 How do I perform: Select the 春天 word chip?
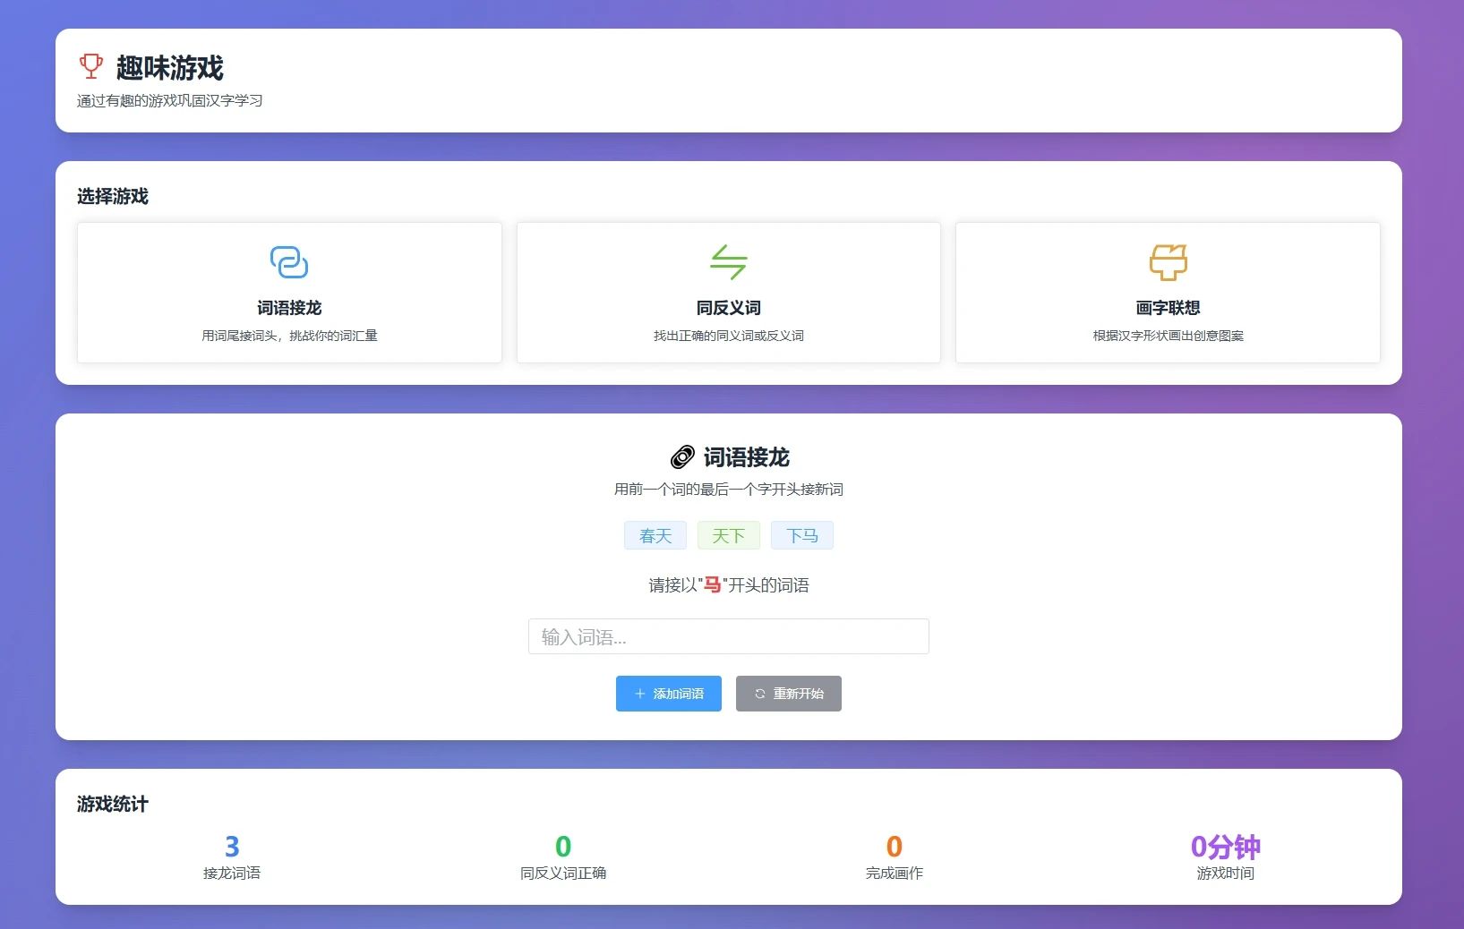click(x=655, y=535)
